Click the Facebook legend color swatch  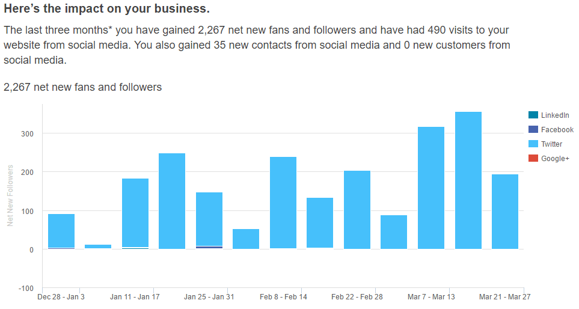coord(533,129)
